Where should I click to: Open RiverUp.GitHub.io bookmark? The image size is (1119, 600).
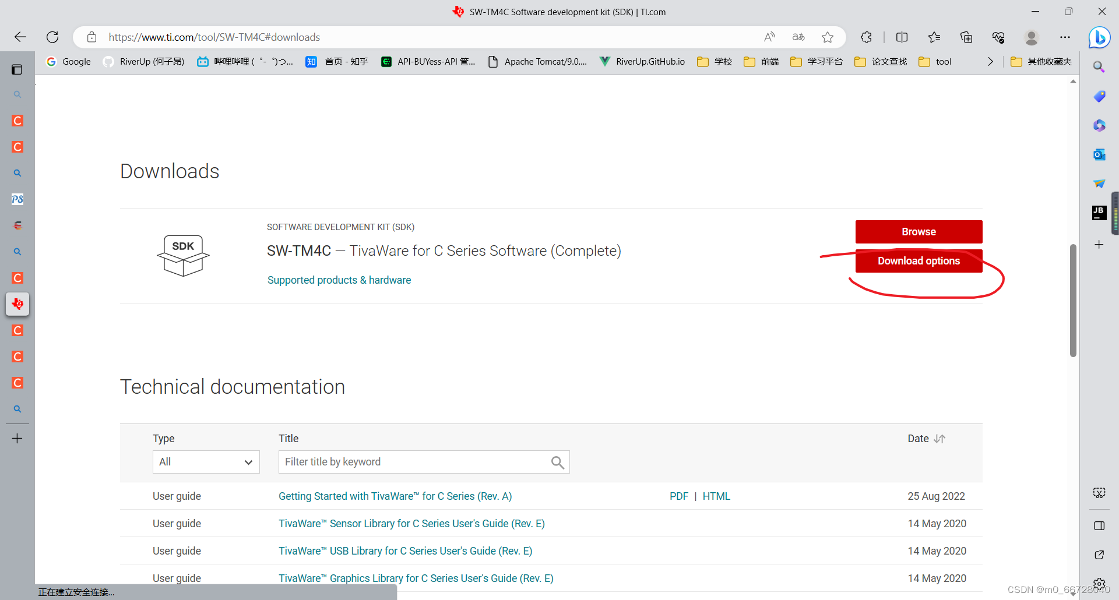click(x=642, y=62)
